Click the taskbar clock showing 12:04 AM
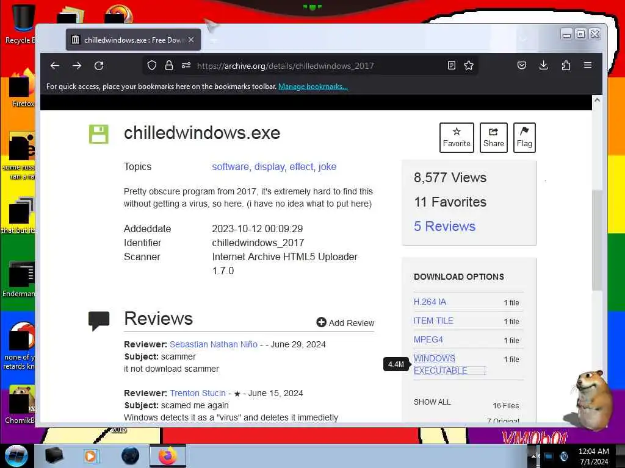Viewport: 625px width, 468px height. coord(593,456)
